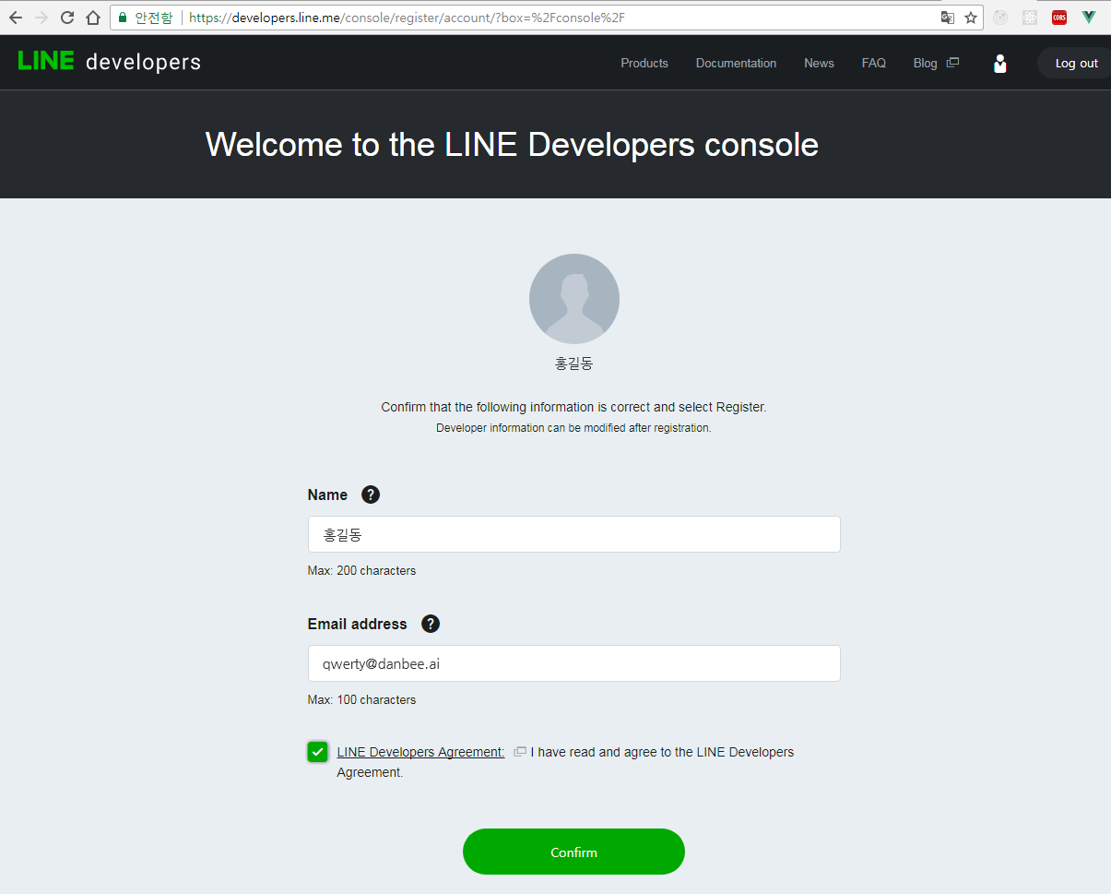The width and height of the screenshot is (1111, 894).
Task: Open the browser home page
Action: tap(93, 18)
